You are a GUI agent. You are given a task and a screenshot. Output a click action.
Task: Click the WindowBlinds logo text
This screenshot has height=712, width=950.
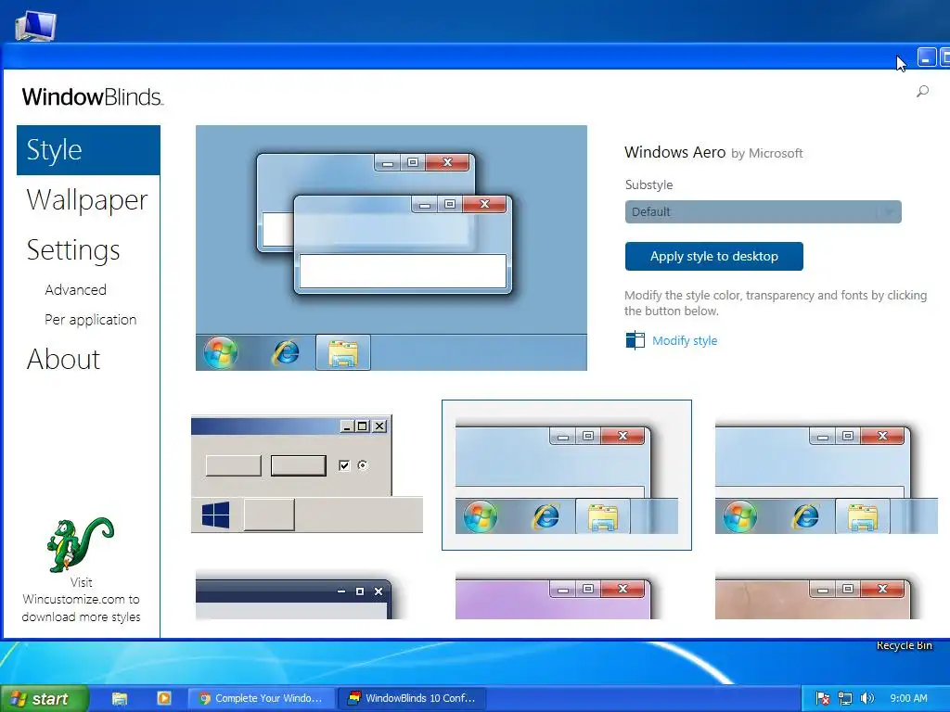coord(93,96)
